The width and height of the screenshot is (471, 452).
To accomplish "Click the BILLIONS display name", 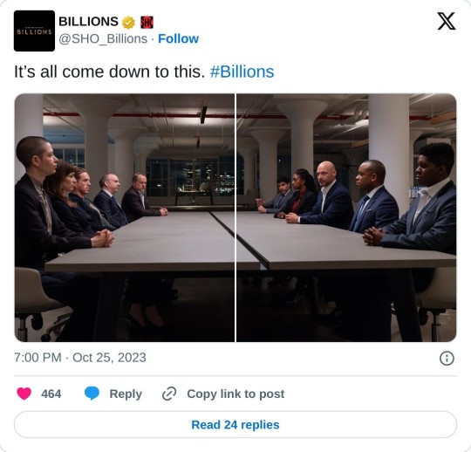I will click(88, 22).
